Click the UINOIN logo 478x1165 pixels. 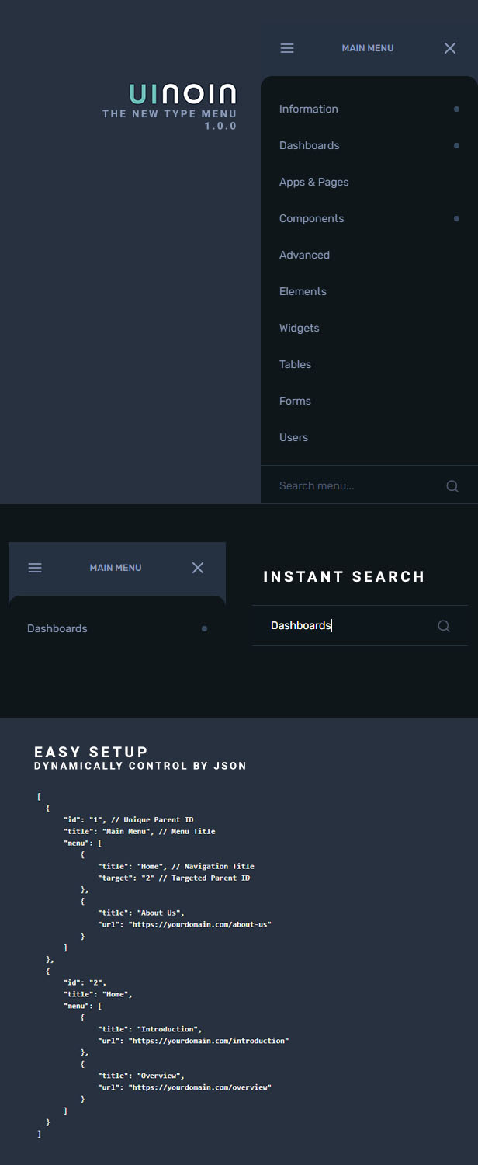[182, 94]
